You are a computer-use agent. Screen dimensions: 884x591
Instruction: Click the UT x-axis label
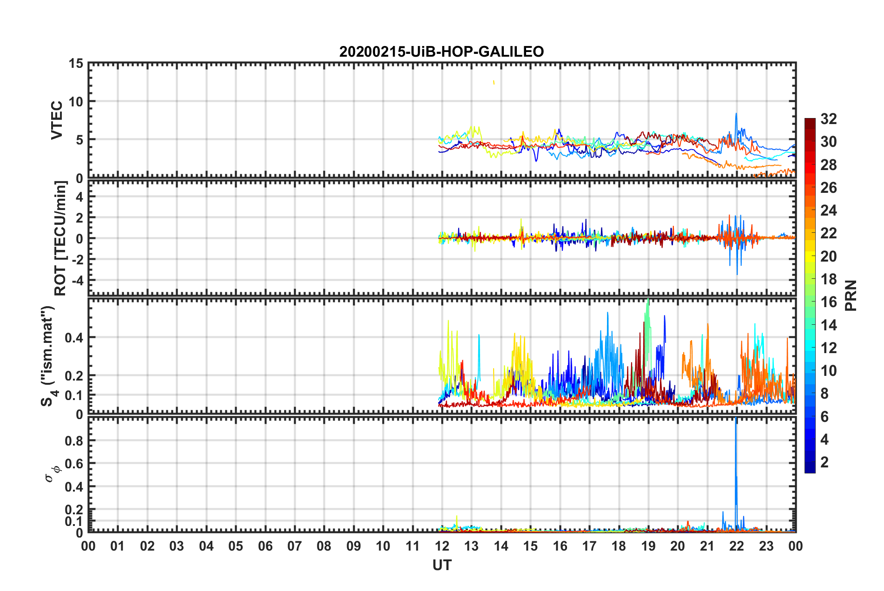pos(442,565)
